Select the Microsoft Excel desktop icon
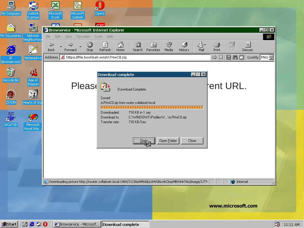 [x=55, y=10]
